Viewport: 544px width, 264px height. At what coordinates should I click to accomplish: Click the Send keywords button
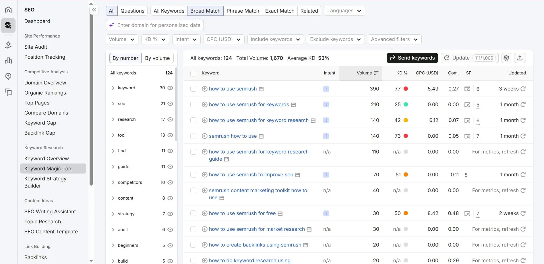click(412, 58)
